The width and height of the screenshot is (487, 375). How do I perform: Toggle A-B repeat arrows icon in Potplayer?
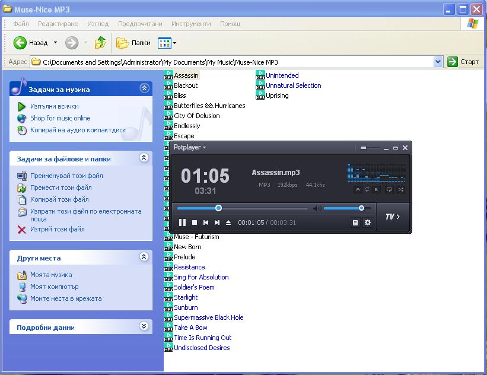tap(367, 189)
